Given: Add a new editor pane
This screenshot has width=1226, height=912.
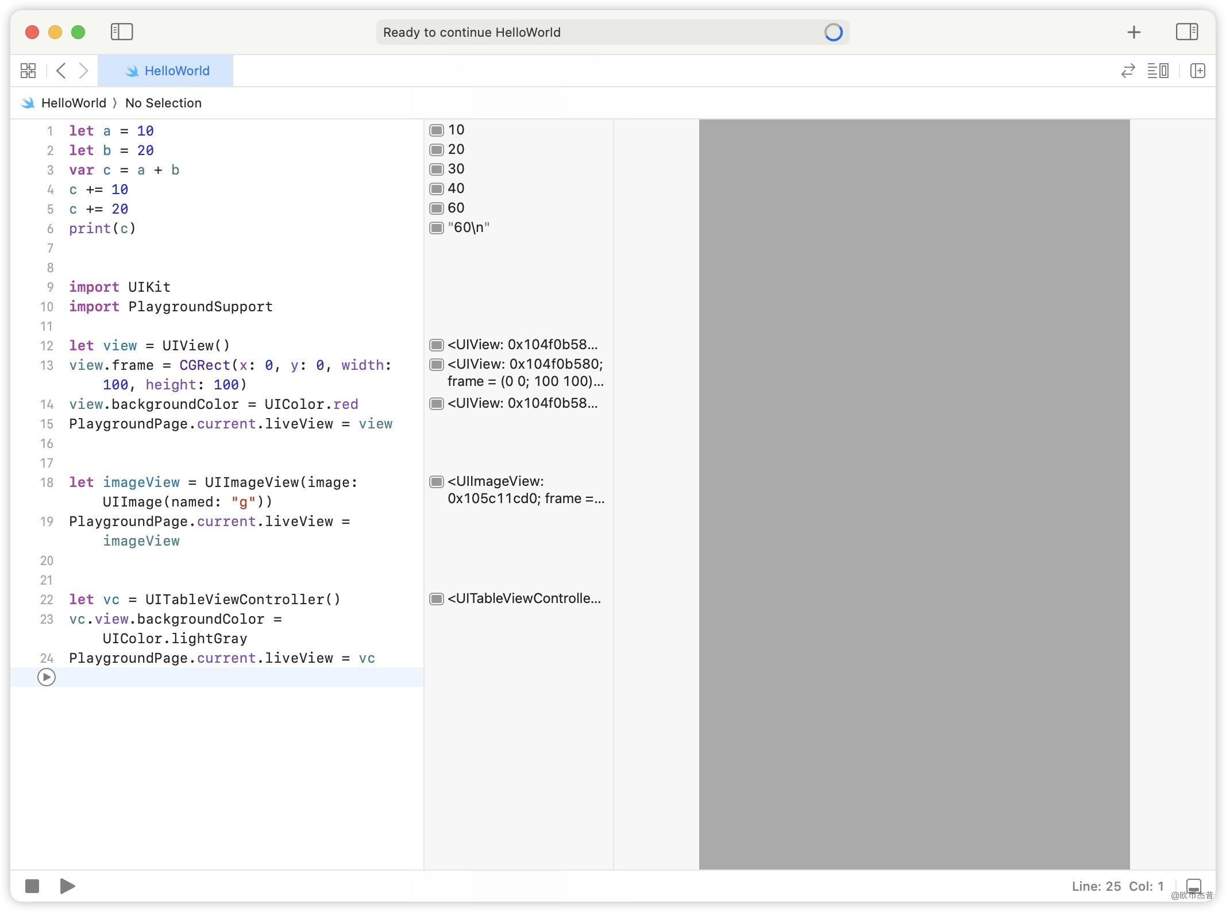Looking at the screenshot, I should tap(1198, 71).
